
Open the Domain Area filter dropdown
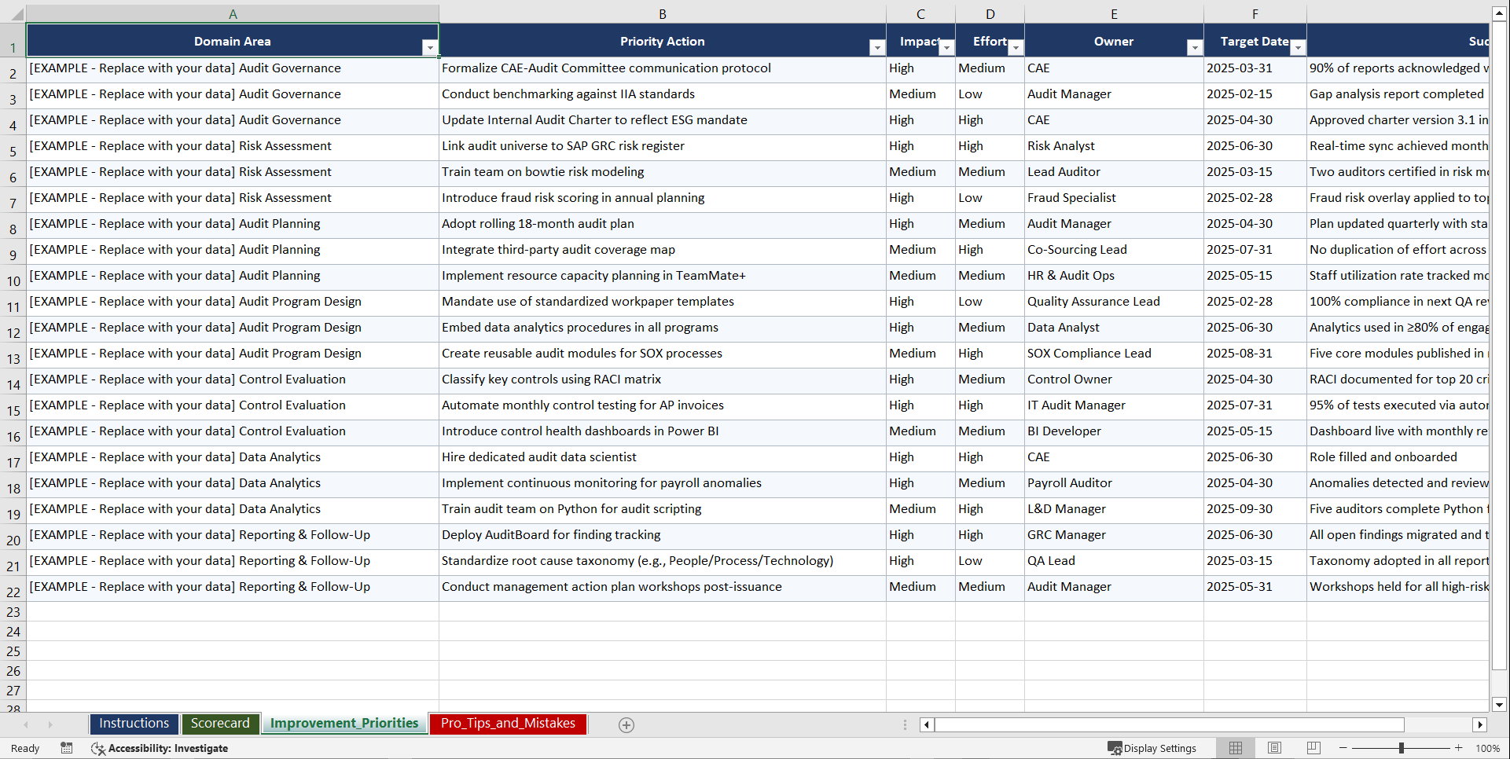pos(431,47)
